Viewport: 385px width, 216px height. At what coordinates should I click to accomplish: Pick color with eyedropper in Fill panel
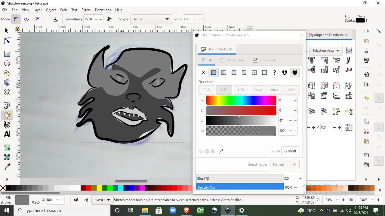[221, 151]
